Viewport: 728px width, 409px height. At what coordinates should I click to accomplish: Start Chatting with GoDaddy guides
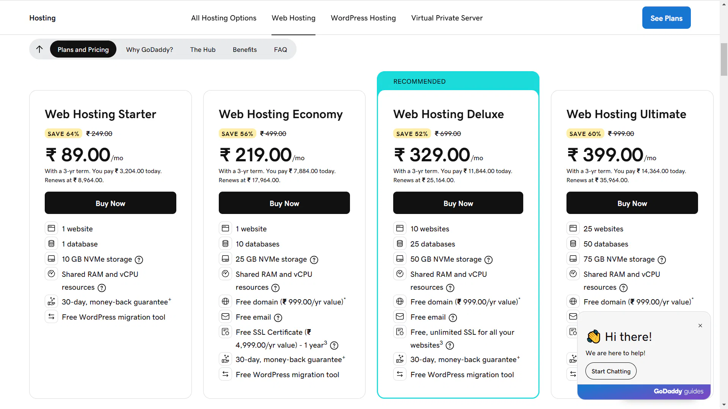point(611,371)
